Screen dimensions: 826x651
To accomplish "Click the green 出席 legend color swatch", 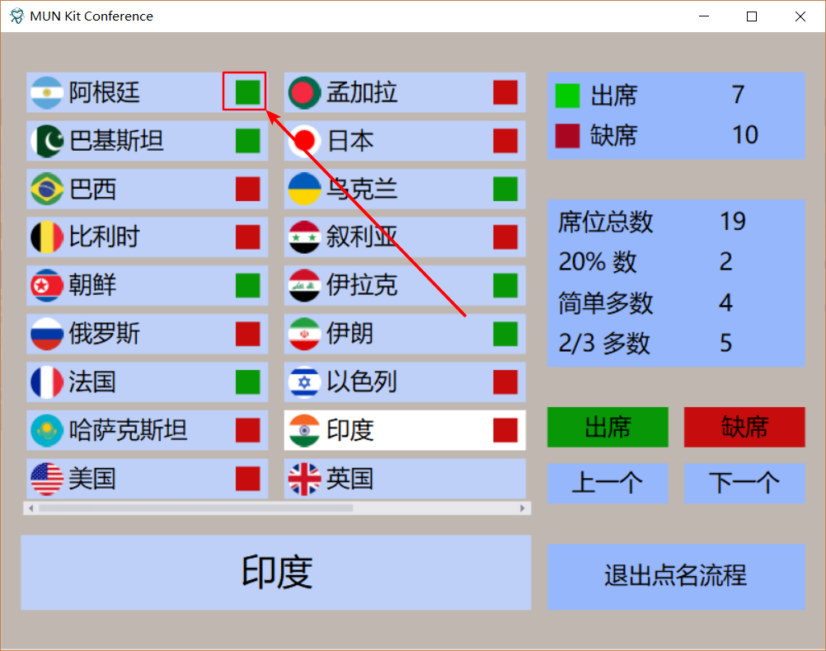I will [x=568, y=96].
